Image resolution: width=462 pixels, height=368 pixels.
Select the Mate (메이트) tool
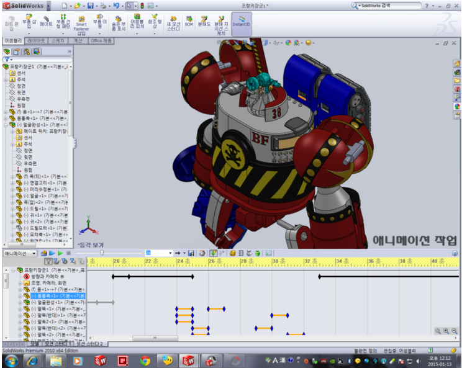click(x=46, y=21)
